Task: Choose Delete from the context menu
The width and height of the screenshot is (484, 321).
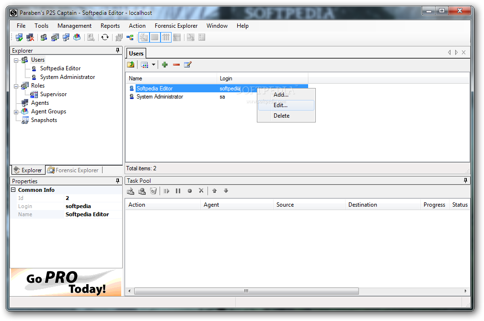Action: (286, 116)
